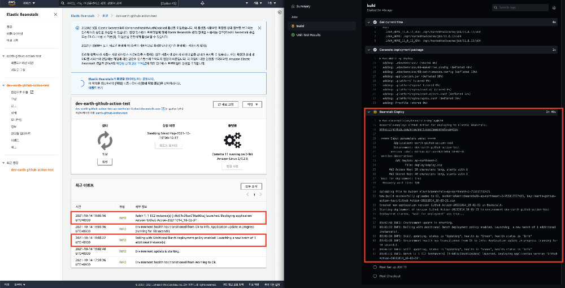The image size is (565, 288).
Task: Click the refresh button in environment header
Action: point(225,104)
